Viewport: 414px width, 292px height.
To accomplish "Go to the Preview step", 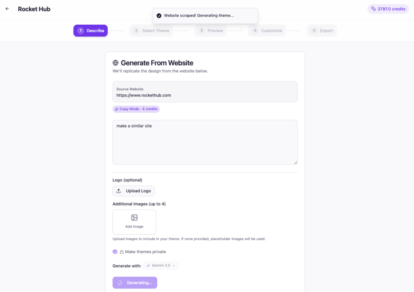I will point(211,31).
